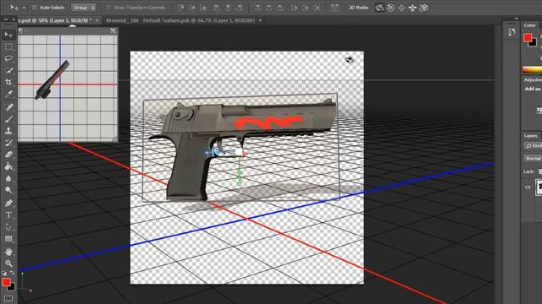Select the Clone Stamp tool
The height and width of the screenshot is (304, 542).
pyautogui.click(x=8, y=131)
